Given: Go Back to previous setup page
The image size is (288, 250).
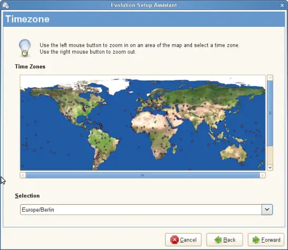Looking at the screenshot, I should pos(225,239).
